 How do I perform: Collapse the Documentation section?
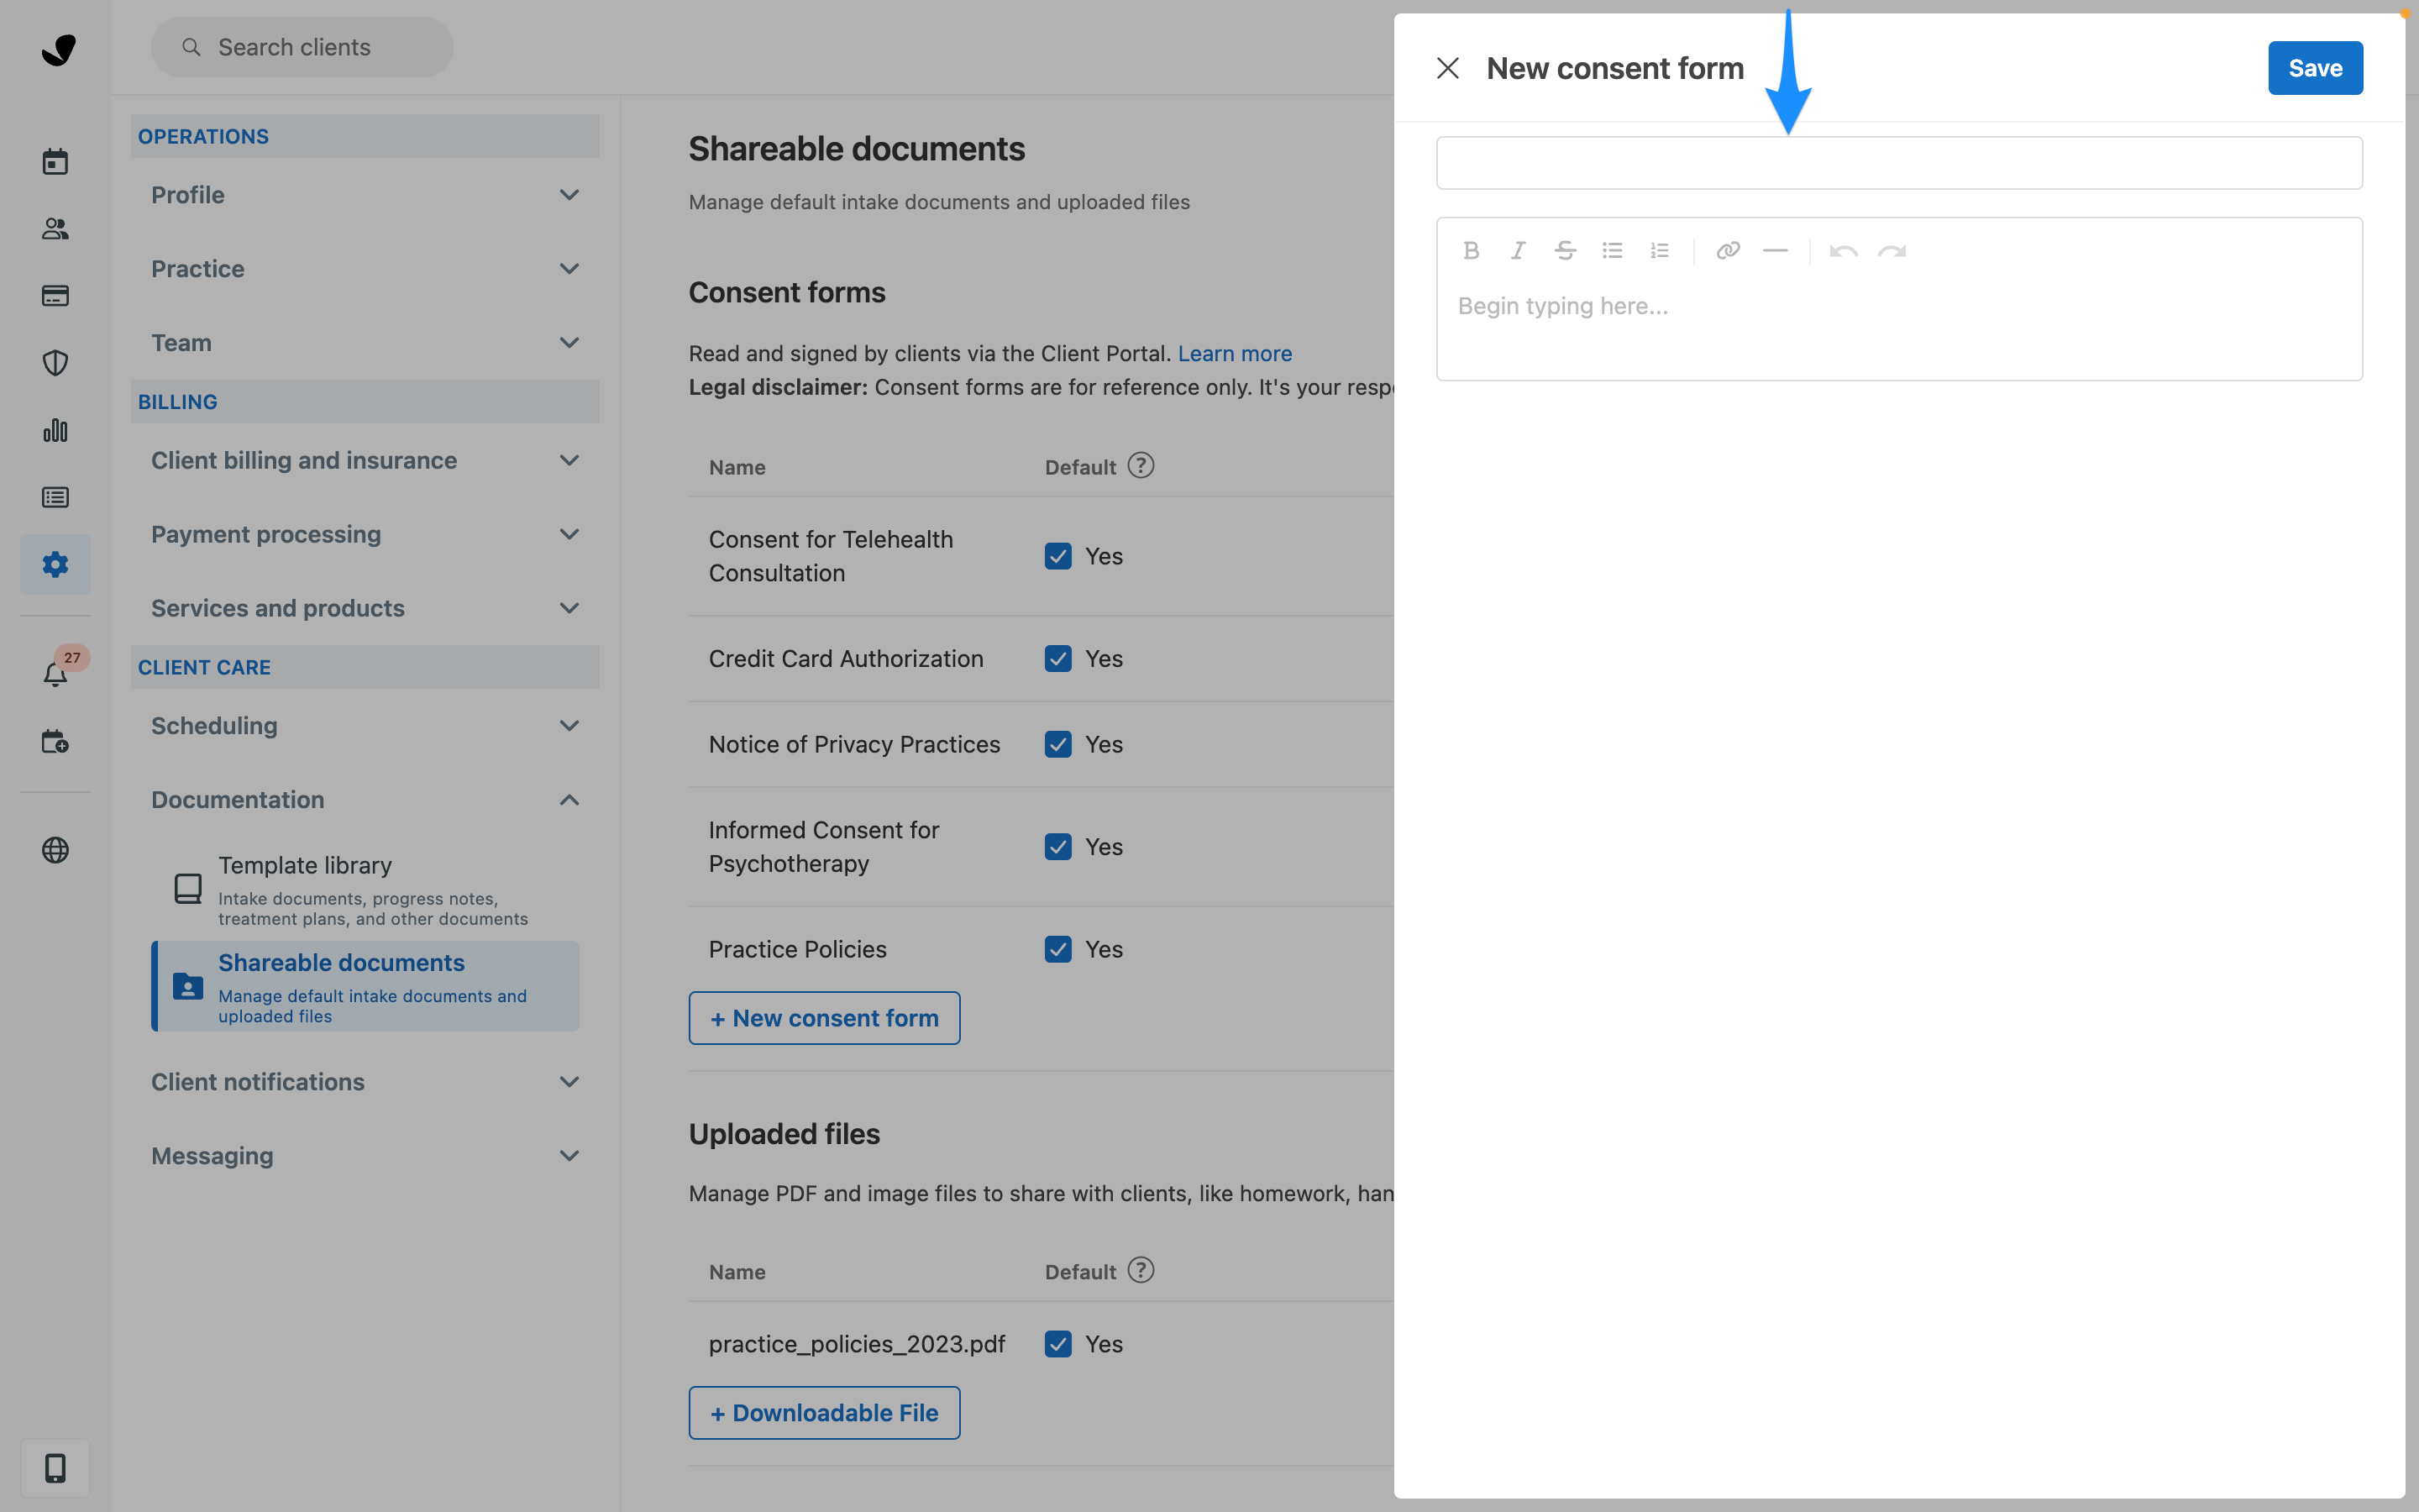pyautogui.click(x=365, y=800)
